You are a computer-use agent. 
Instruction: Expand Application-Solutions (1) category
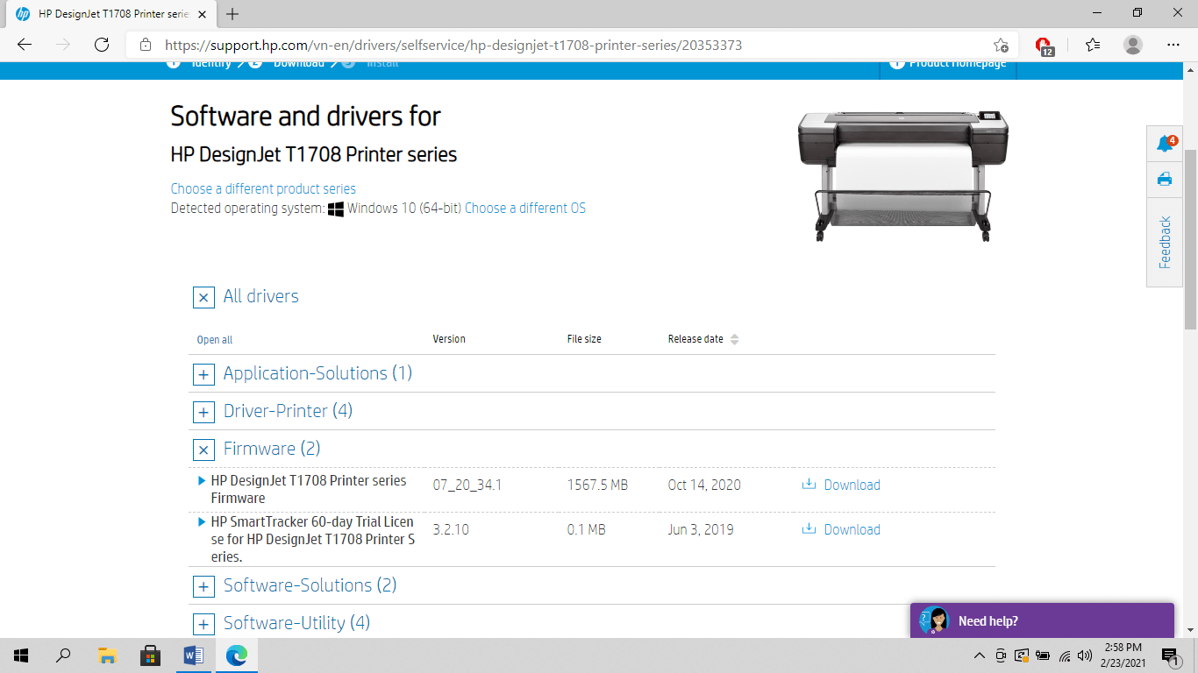(x=203, y=374)
